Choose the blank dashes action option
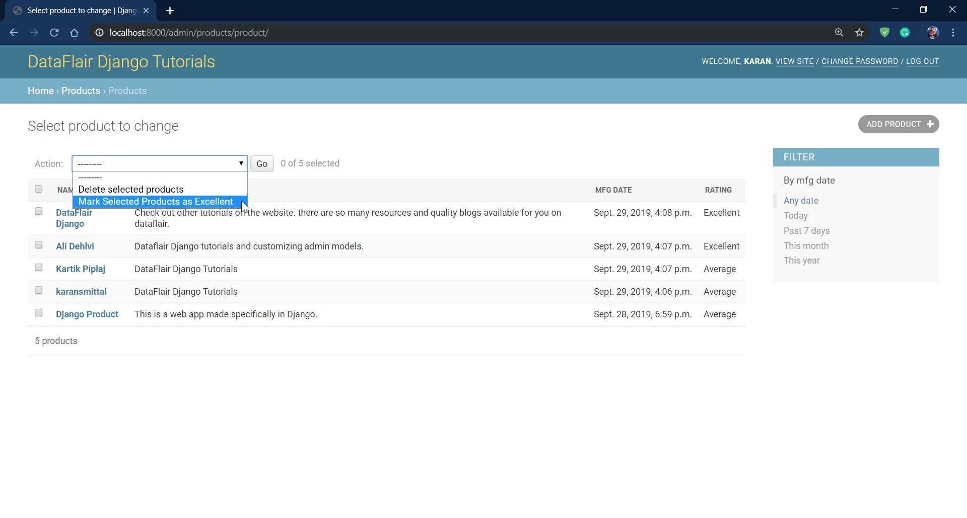 coord(160,178)
